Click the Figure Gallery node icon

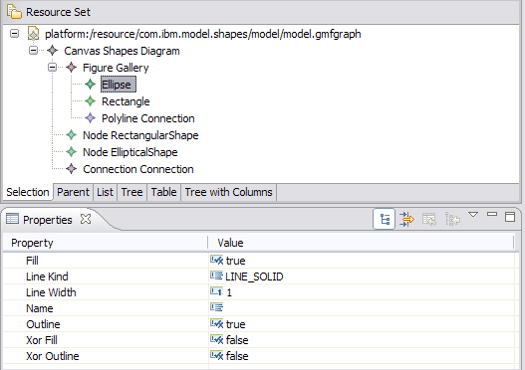72,68
